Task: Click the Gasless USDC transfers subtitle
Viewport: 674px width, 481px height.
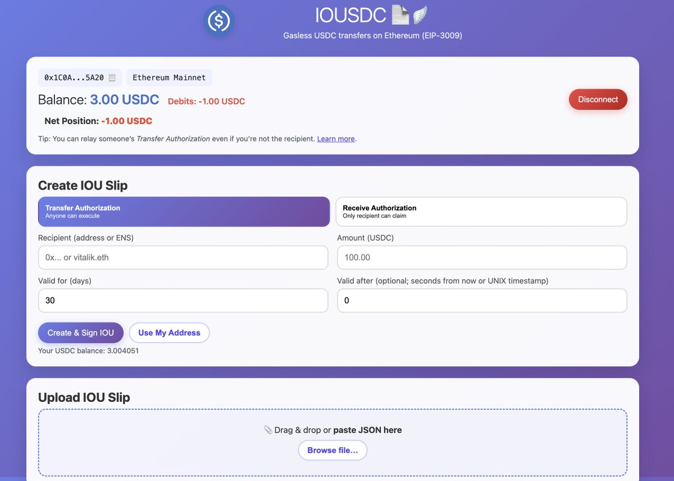Action: point(372,35)
